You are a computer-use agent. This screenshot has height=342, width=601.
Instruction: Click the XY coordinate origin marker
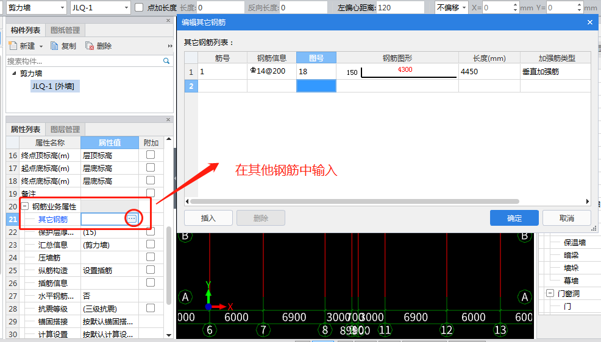[x=208, y=307]
